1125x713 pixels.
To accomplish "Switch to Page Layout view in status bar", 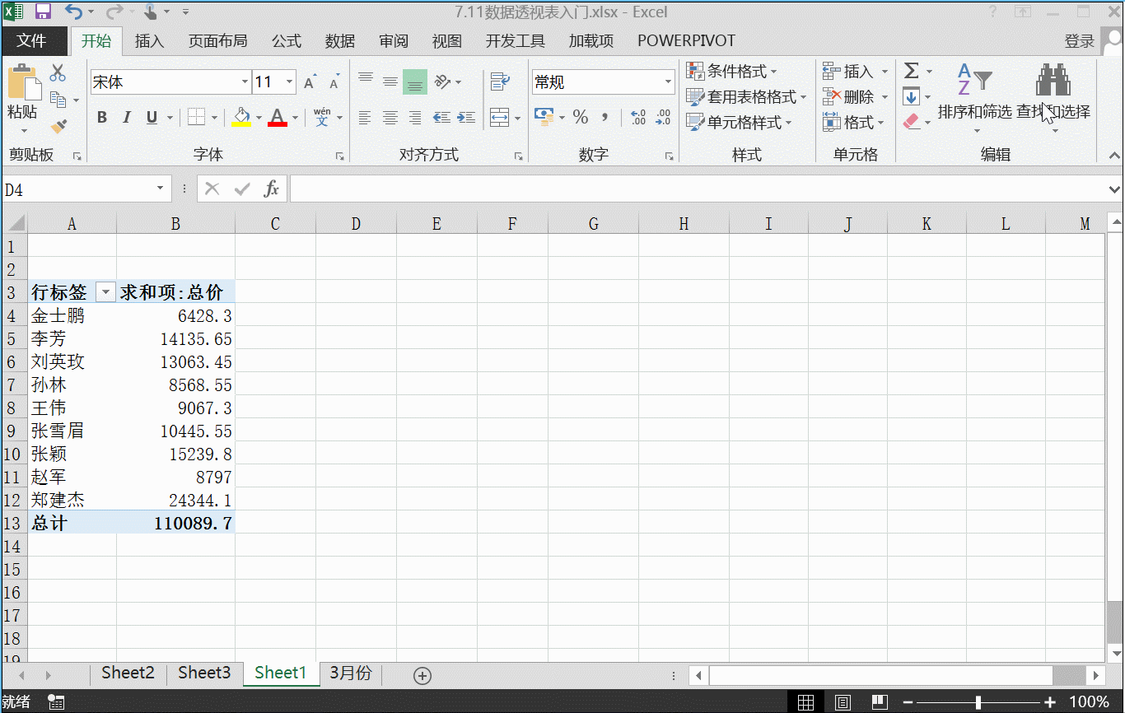I will (843, 701).
